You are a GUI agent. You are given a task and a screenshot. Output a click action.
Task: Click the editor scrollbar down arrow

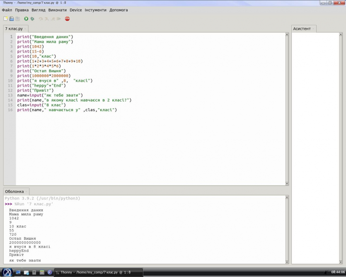287,183
